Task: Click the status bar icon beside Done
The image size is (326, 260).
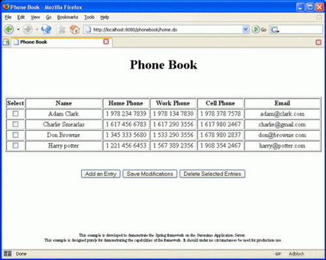Action: click(8, 253)
